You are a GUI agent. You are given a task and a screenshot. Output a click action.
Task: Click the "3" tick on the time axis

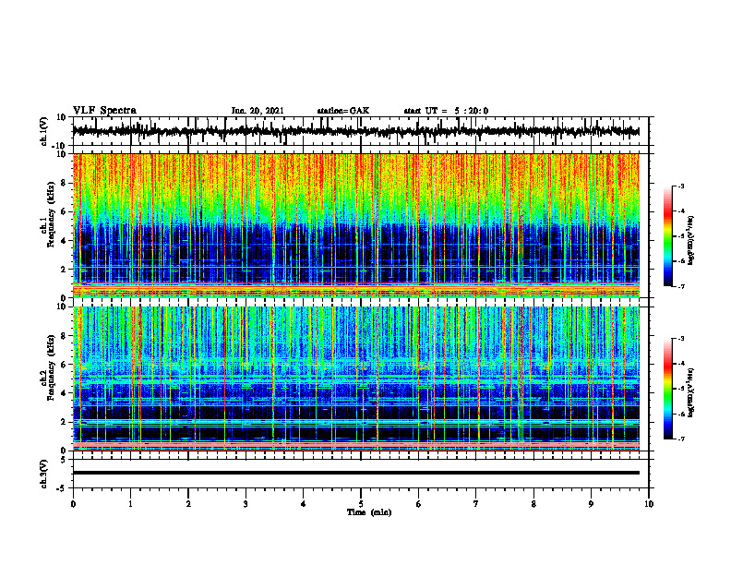click(x=246, y=504)
